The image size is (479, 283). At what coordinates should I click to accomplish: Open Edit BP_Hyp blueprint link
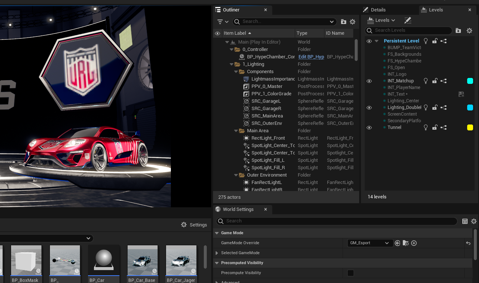tap(311, 57)
